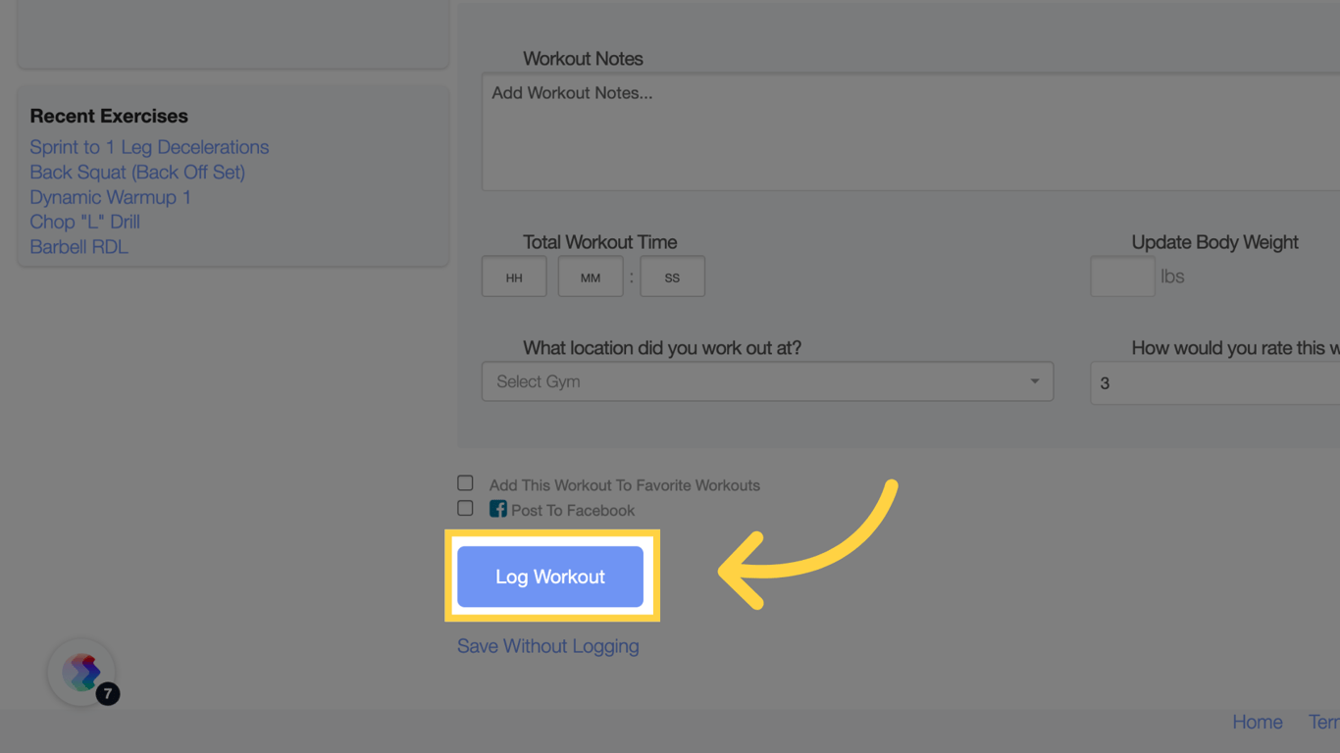1340x753 pixels.
Task: Click Save Without Logging
Action: [x=547, y=646]
